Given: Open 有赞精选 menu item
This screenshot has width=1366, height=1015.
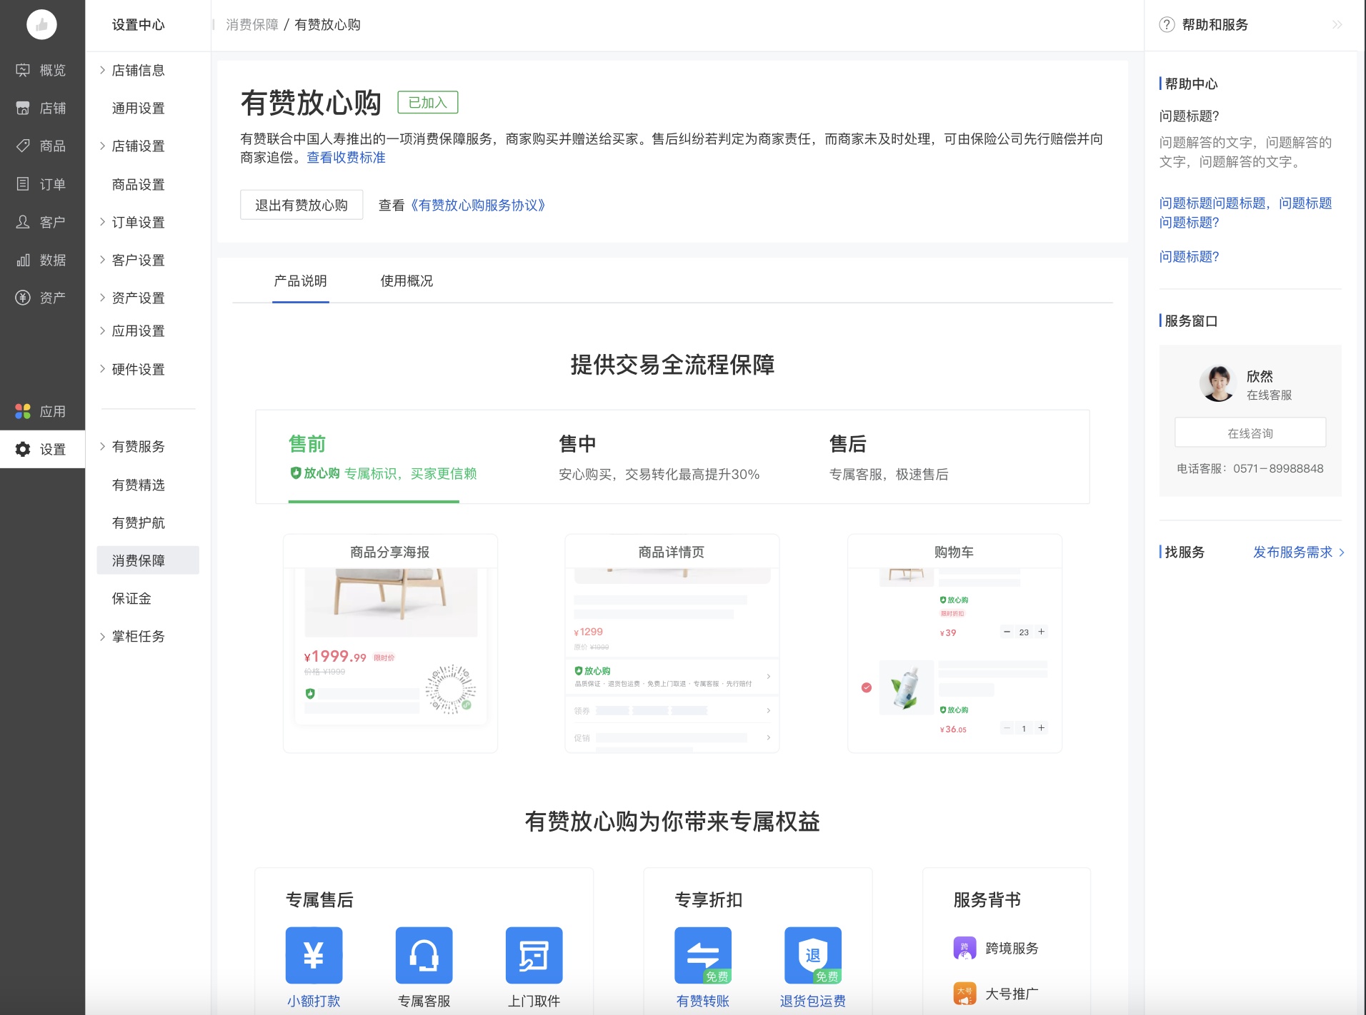Looking at the screenshot, I should [x=139, y=485].
